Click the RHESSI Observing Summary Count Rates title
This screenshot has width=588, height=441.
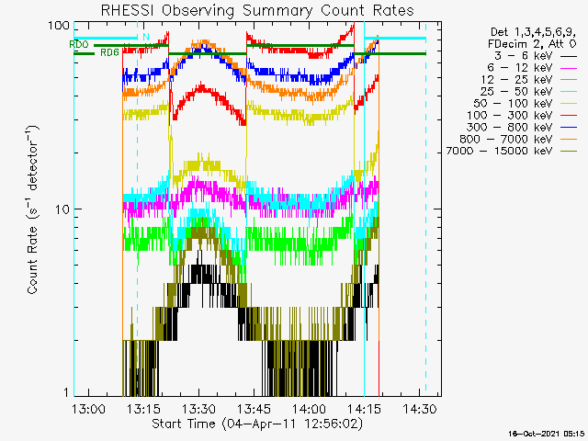[x=257, y=10]
